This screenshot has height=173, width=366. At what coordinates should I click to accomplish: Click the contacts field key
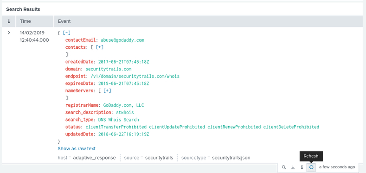click(x=76, y=47)
